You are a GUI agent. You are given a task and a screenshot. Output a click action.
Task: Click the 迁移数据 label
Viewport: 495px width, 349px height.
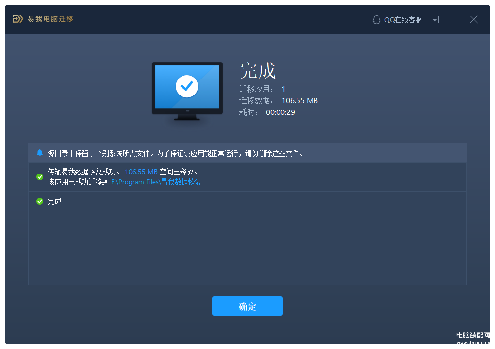(256, 100)
